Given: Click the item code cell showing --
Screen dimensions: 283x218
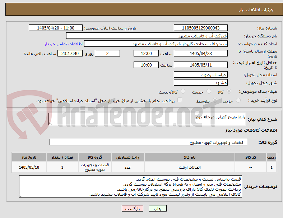Looking at the screenshot, I should pyautogui.click(x=251, y=167).
